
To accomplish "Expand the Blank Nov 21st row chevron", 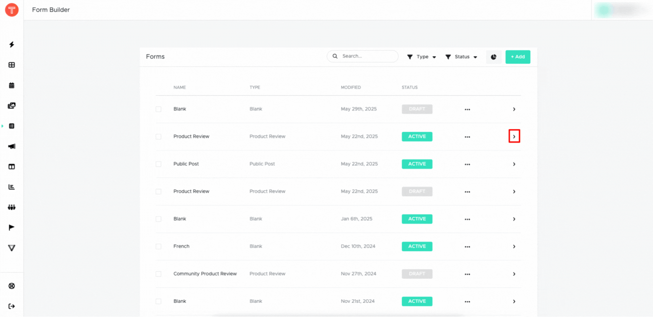I will click(514, 301).
